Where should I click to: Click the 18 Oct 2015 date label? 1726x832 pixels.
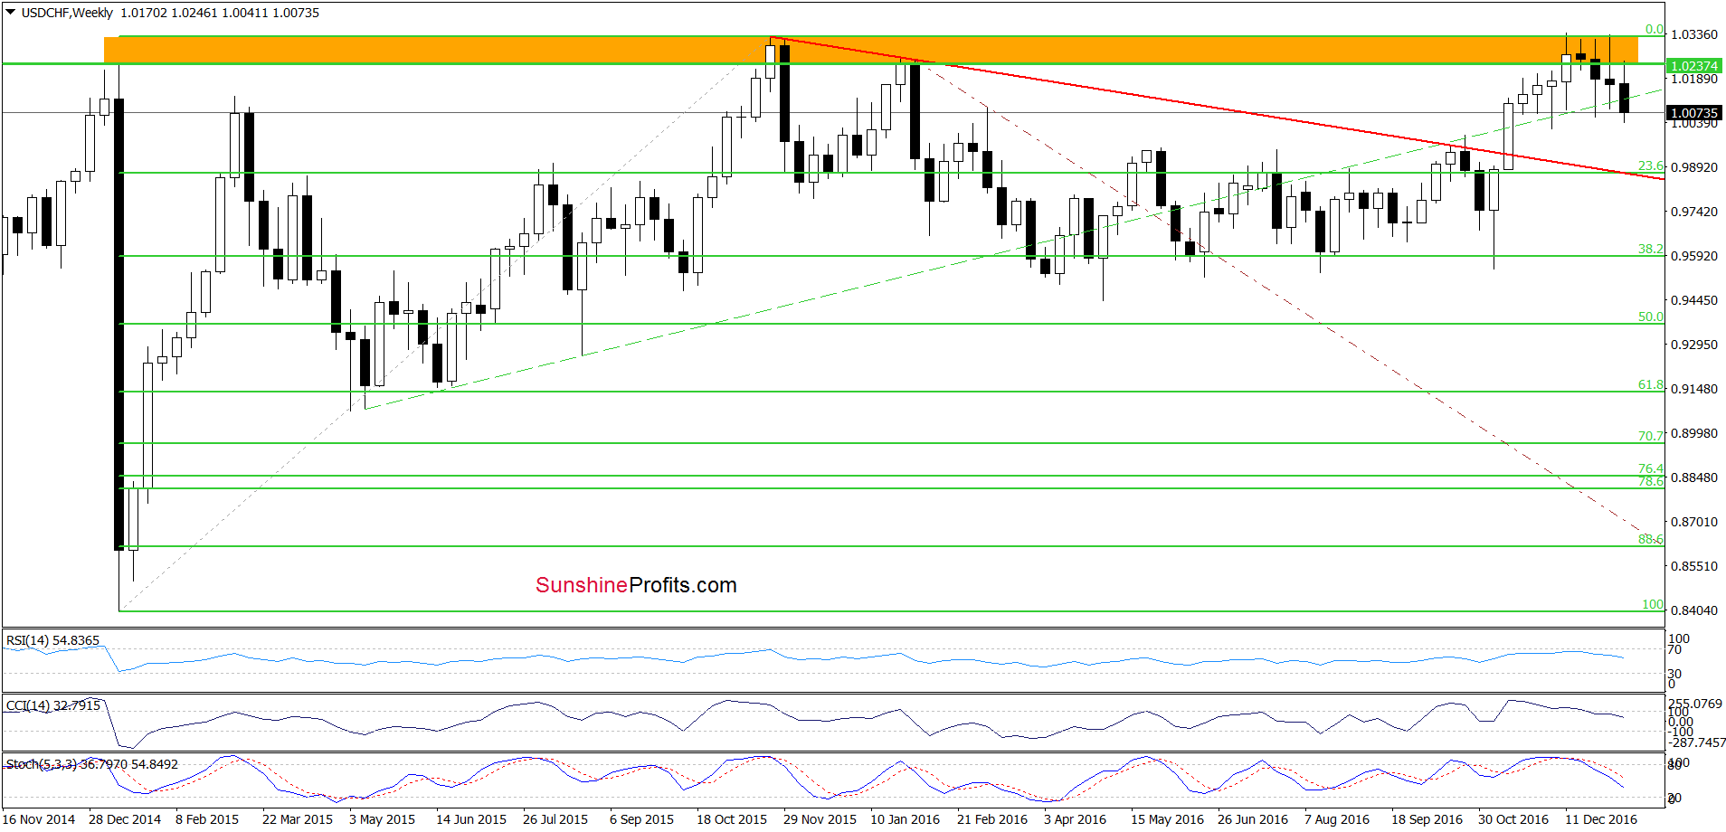point(732,819)
